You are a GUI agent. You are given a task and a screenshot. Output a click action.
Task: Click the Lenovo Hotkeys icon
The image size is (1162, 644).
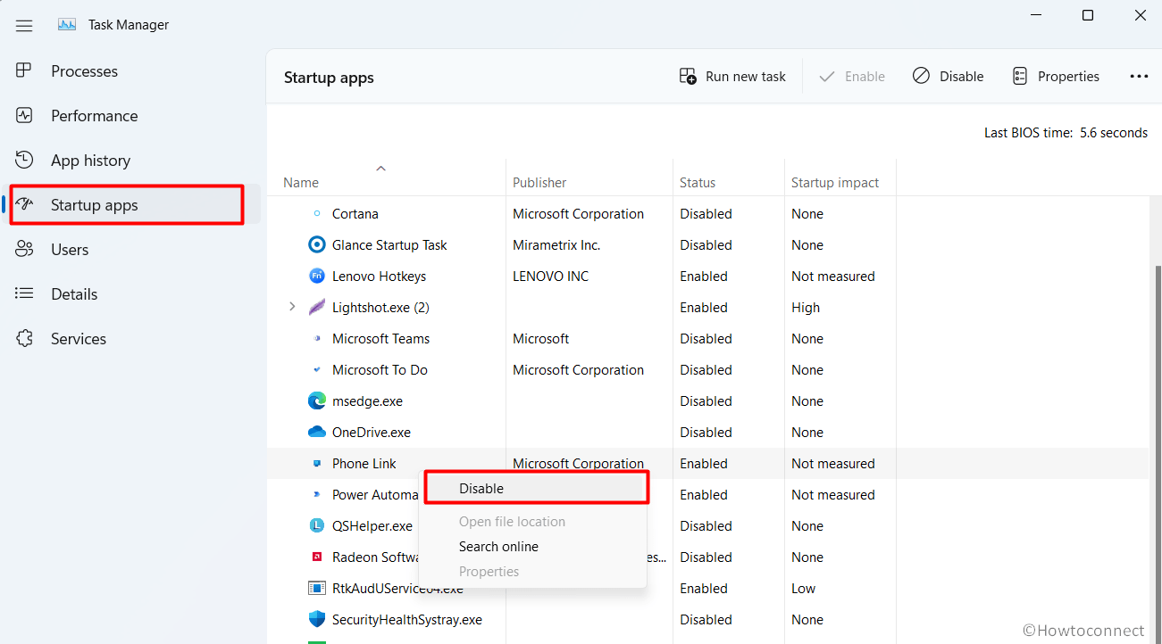pos(317,277)
